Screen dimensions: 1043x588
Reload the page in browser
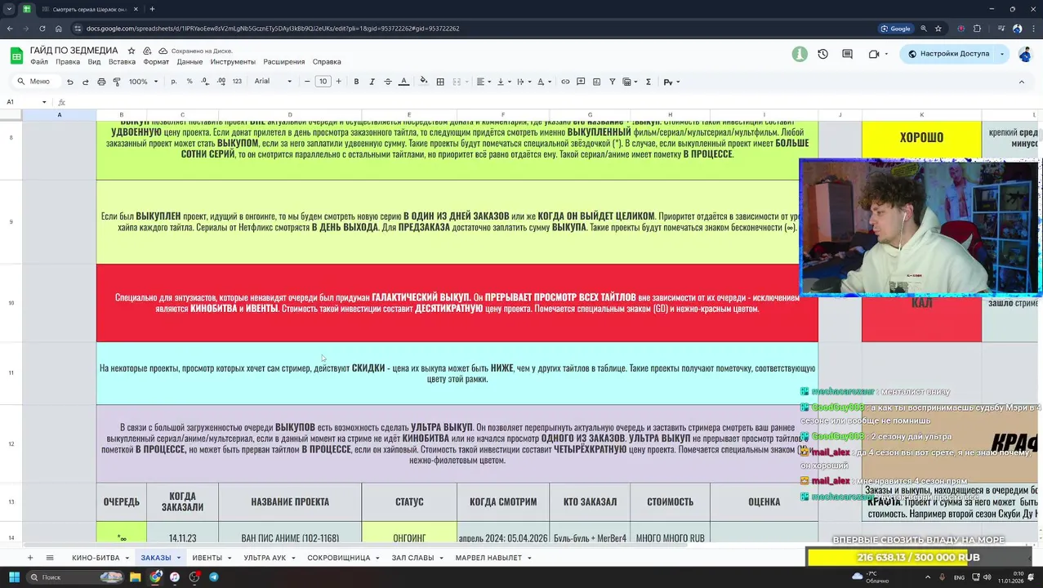click(42, 29)
